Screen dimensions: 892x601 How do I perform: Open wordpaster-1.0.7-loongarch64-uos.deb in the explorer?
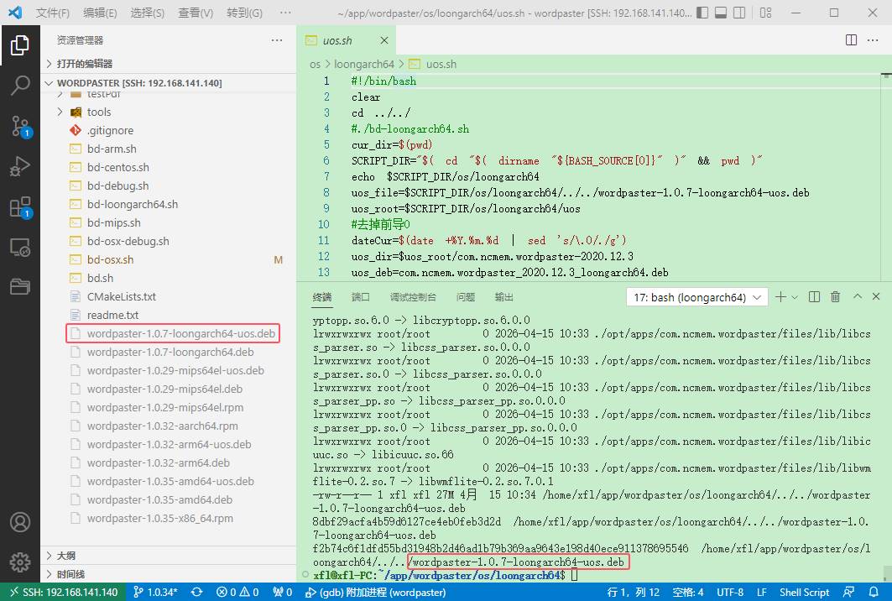click(180, 333)
